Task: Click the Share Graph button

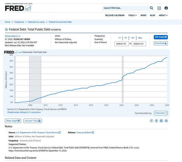Action: pos(13,121)
